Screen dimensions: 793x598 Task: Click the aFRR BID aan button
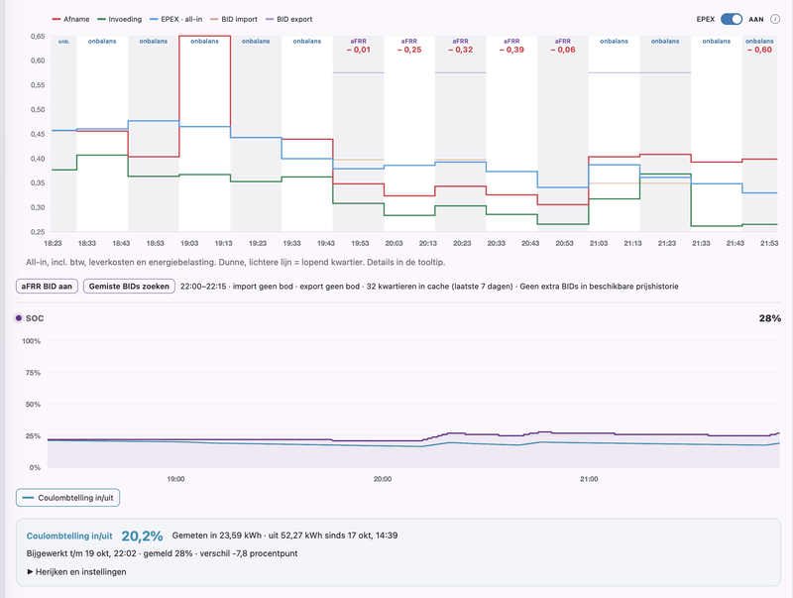[x=47, y=287]
